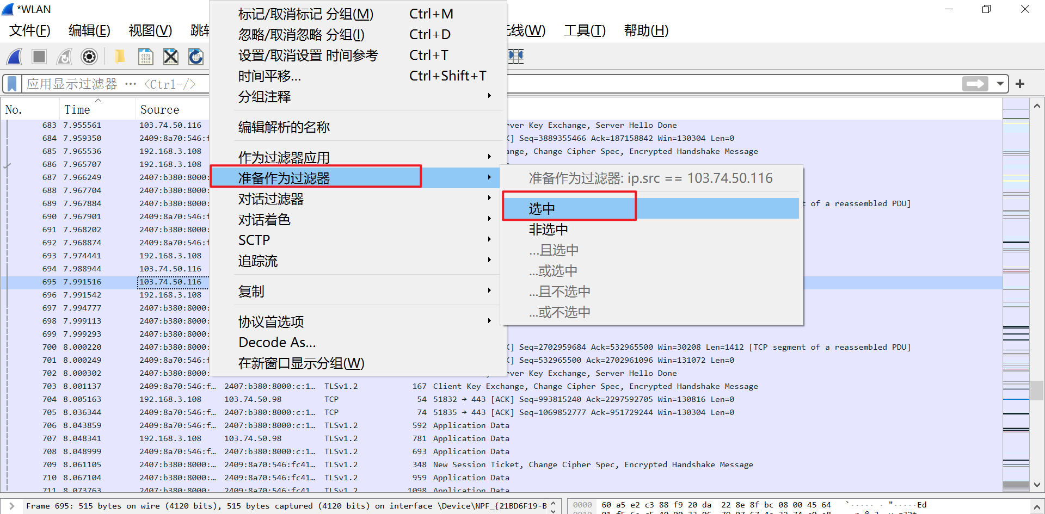Open the 编辑(E) menu
The image size is (1045, 514).
(90, 30)
